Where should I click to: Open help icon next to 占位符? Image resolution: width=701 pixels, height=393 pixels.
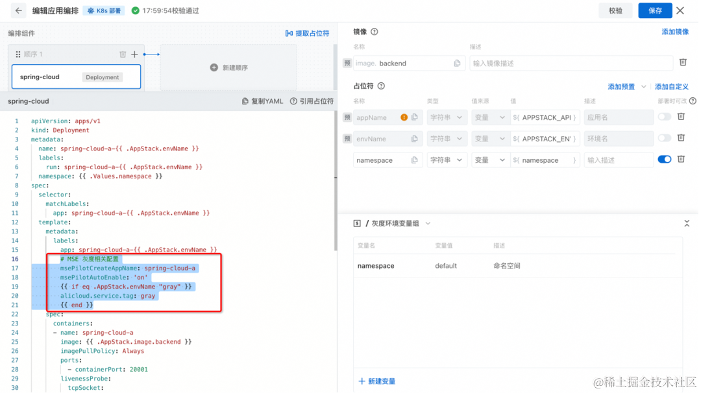click(382, 86)
